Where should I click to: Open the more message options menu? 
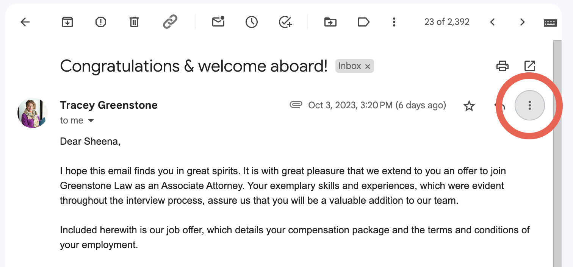529,106
